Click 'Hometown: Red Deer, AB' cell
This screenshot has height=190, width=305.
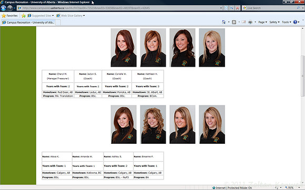58,92
